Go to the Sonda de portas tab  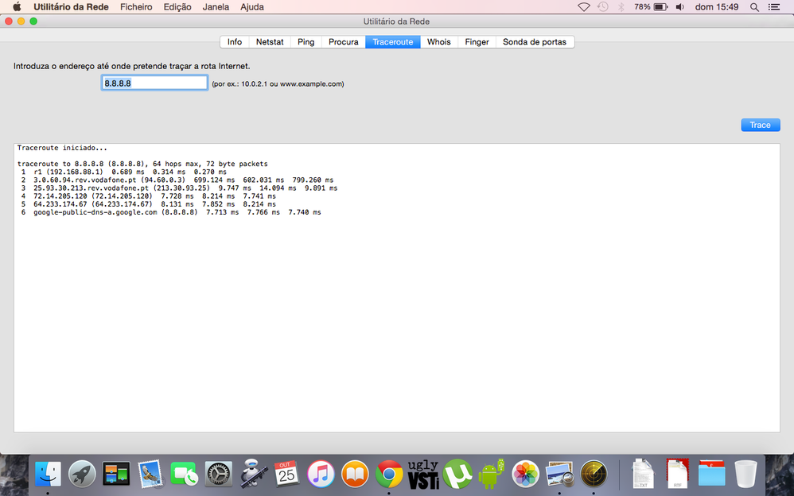(535, 42)
